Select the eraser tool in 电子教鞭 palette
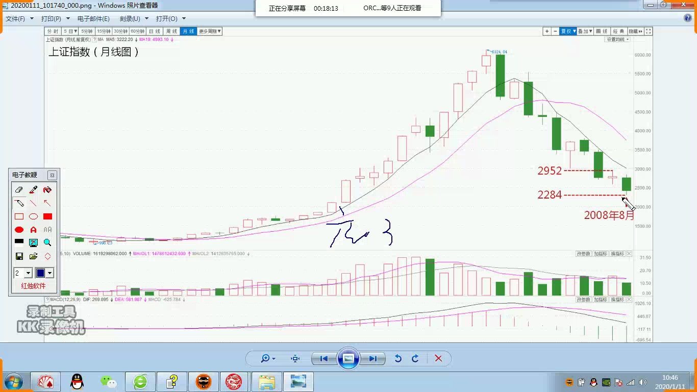 click(x=19, y=190)
